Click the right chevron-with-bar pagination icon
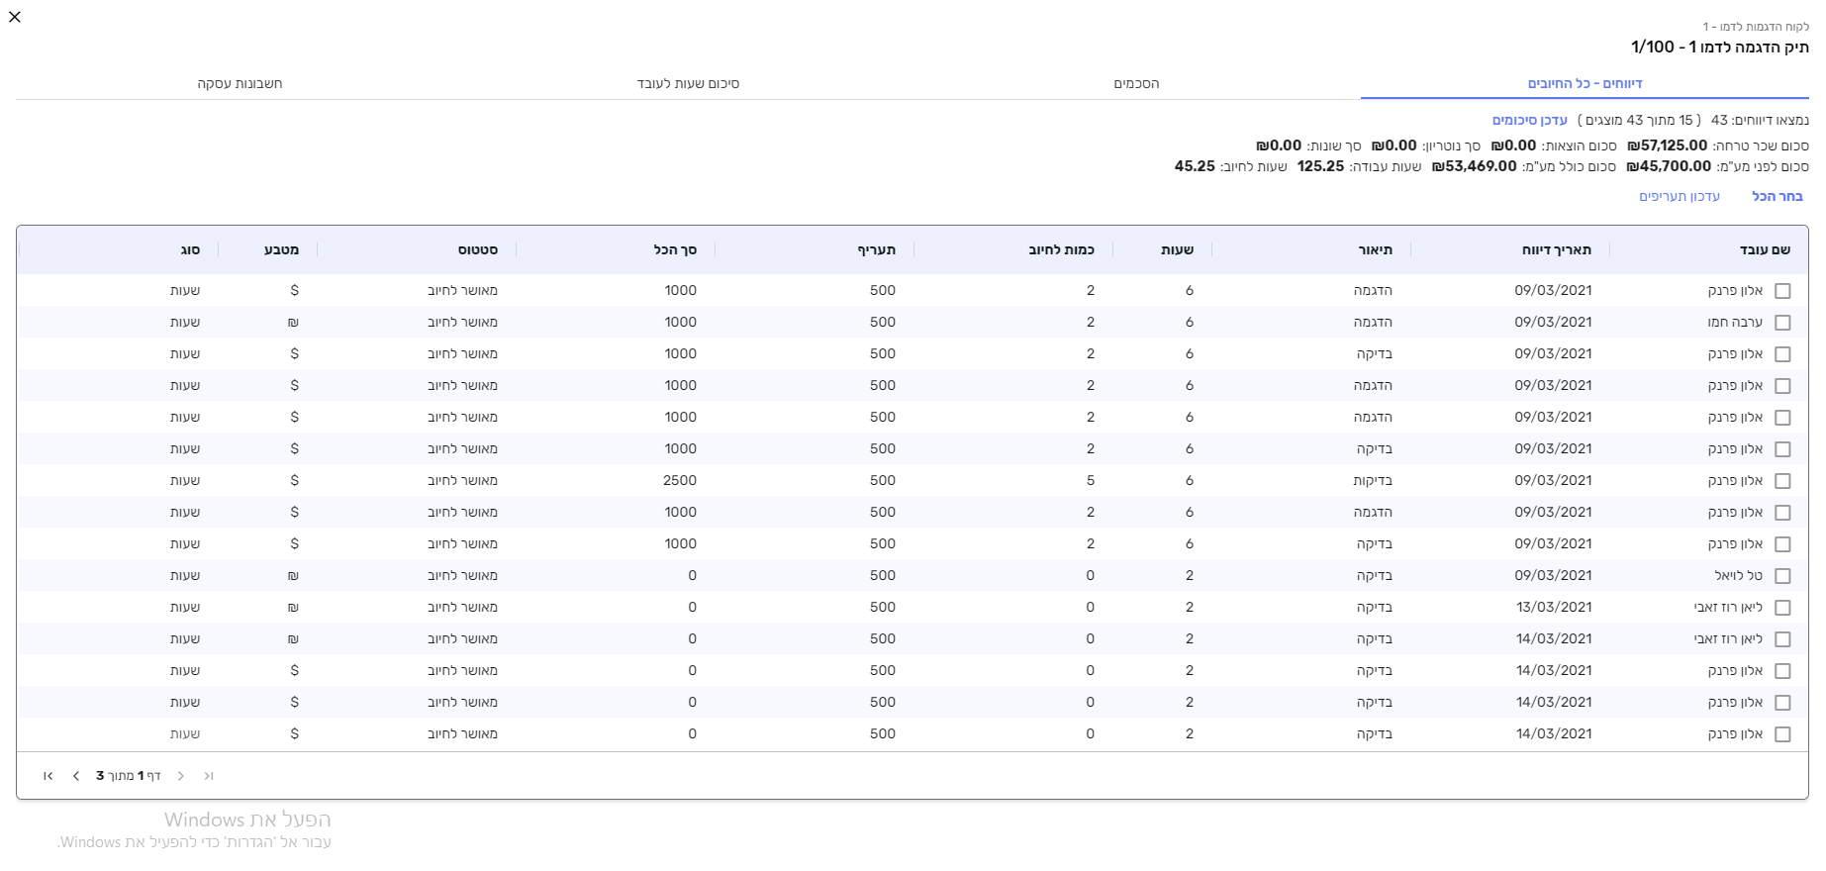This screenshot has width=1826, height=871. coord(209,776)
